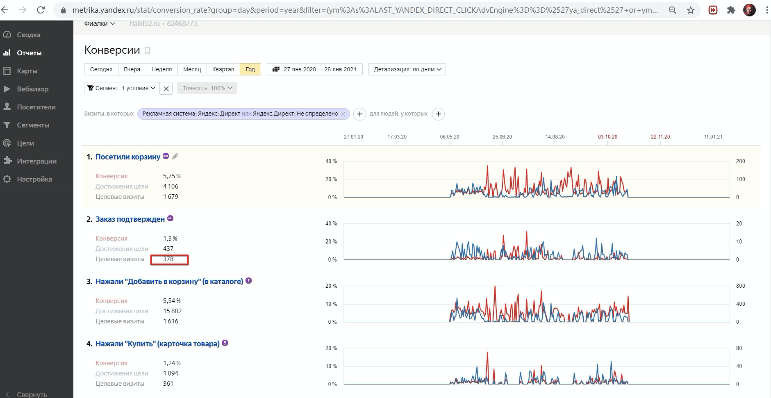Screen dimensions: 771x398
Task: Add a people condition using plus button
Action: tap(438, 114)
